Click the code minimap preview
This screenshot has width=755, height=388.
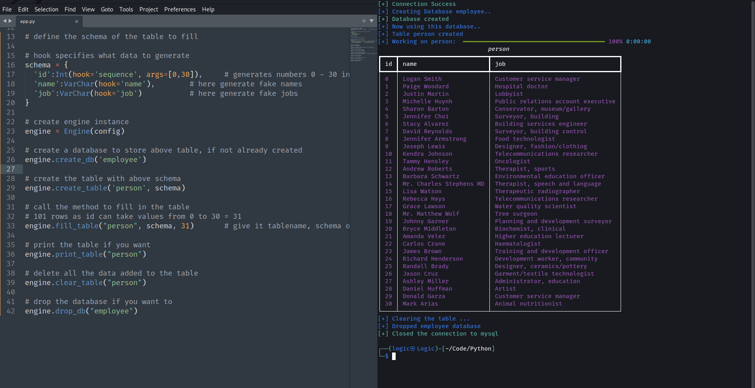(363, 44)
